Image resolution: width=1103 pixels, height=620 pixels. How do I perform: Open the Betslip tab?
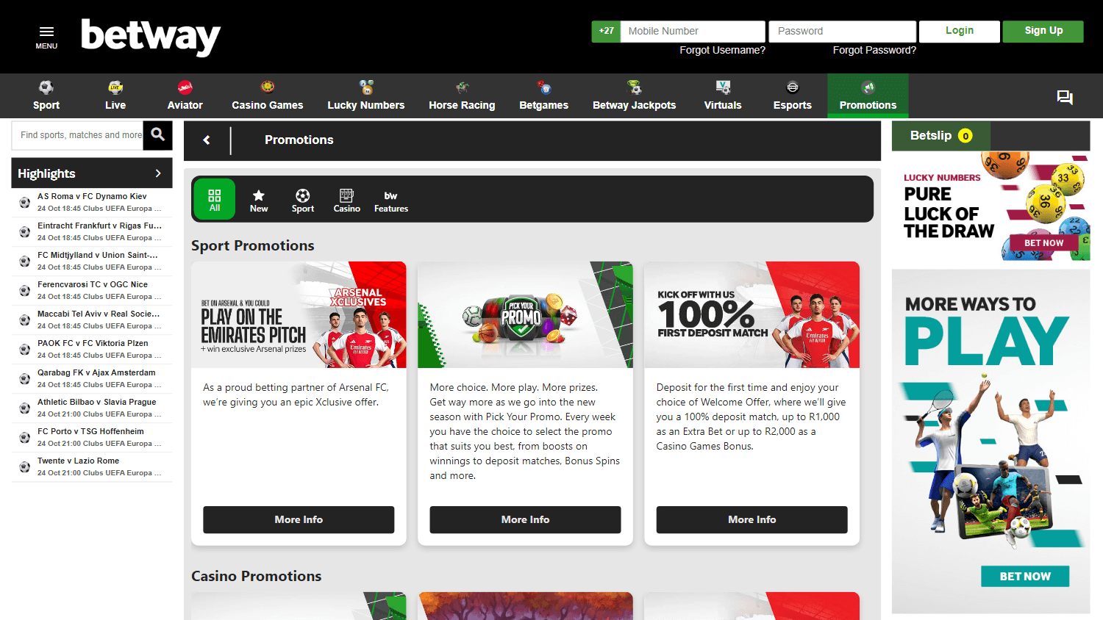coord(941,136)
